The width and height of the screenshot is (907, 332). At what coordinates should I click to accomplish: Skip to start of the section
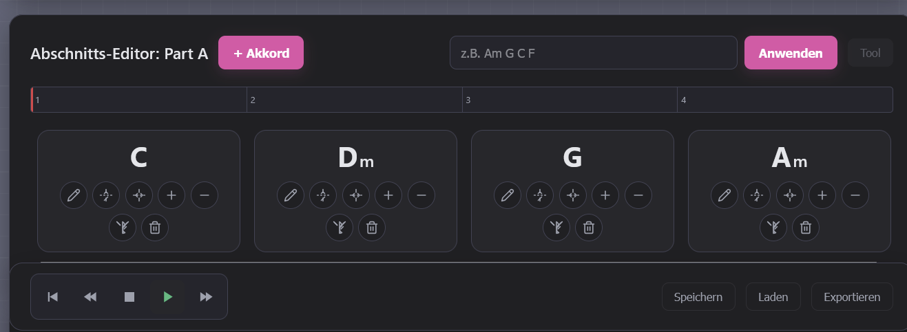click(x=52, y=297)
